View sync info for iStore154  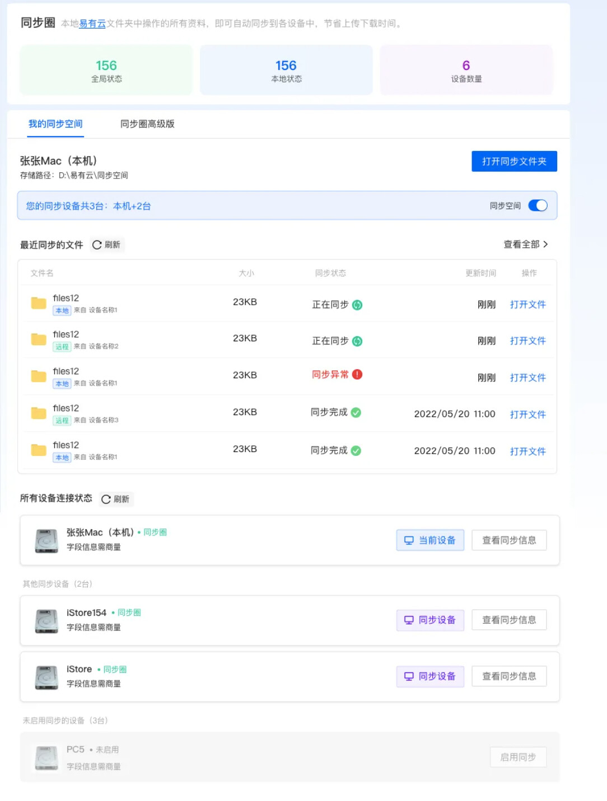tap(509, 620)
